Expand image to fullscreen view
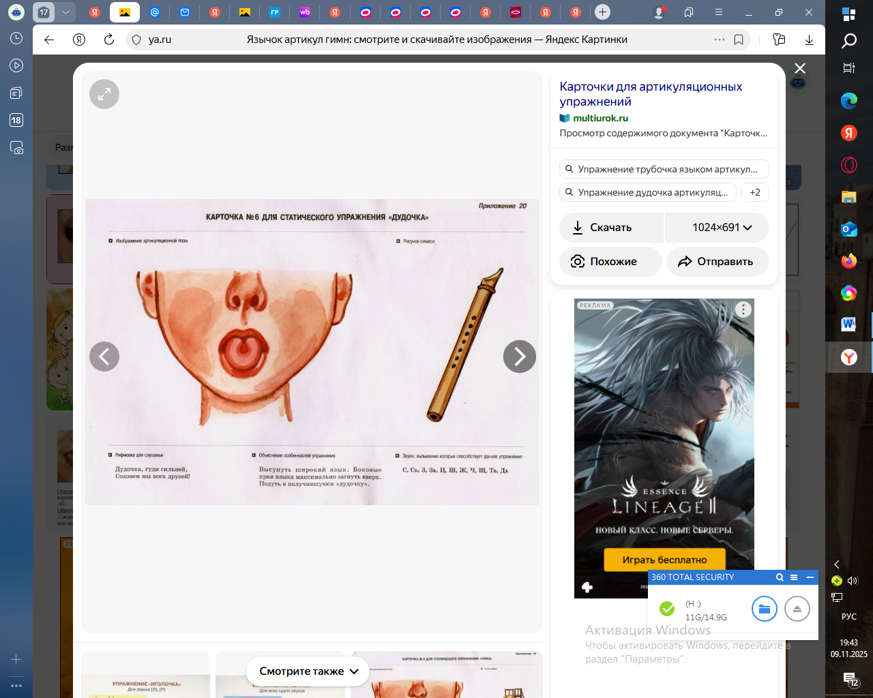 (104, 94)
